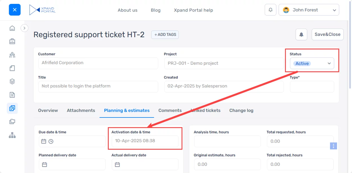Expand the John Forest user menu
This screenshot has height=173, width=352.
(309, 10)
